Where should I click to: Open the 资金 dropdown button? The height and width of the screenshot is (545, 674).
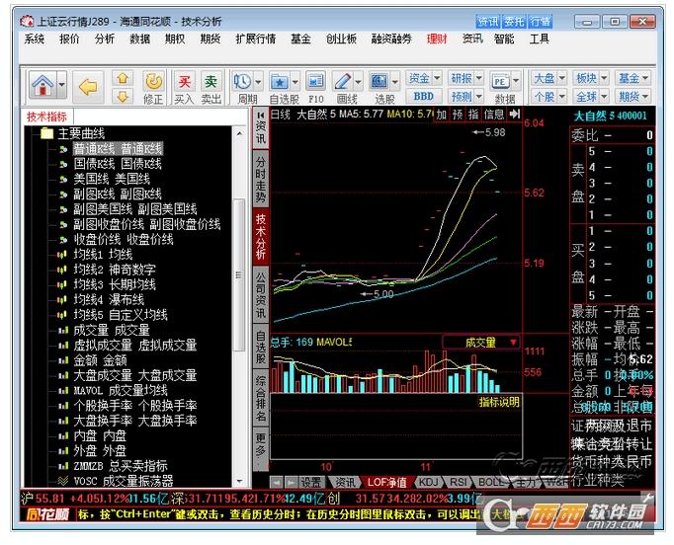point(423,78)
